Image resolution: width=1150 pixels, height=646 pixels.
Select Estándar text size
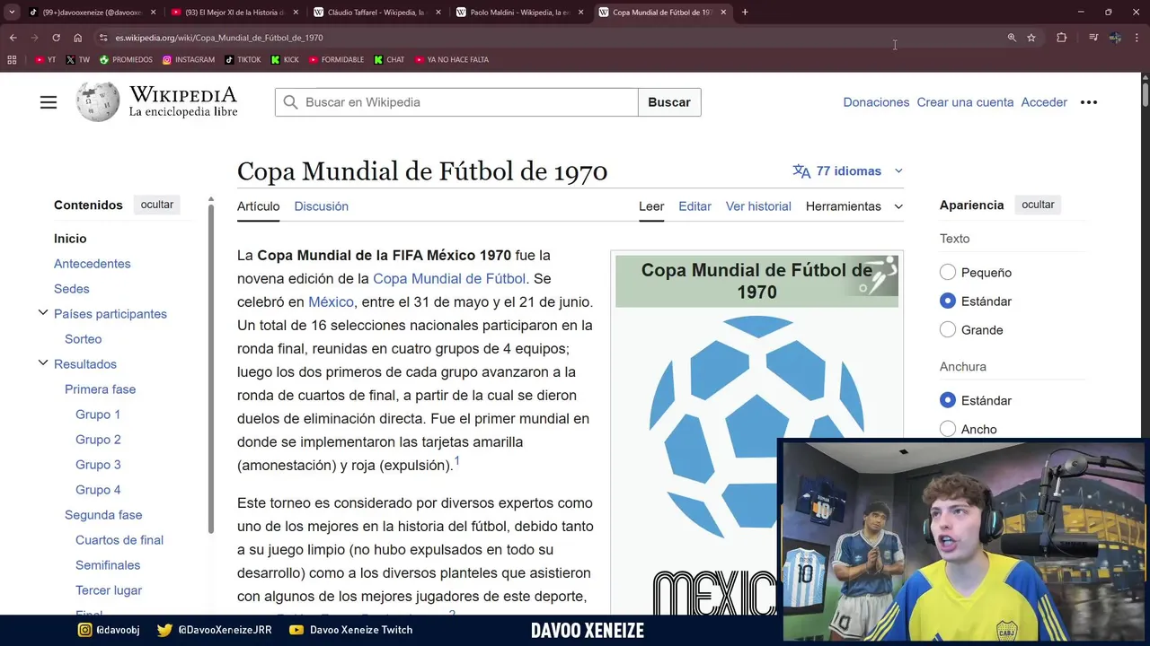(948, 301)
